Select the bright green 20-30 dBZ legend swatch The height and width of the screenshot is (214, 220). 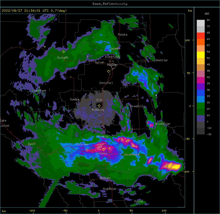(x=201, y=106)
